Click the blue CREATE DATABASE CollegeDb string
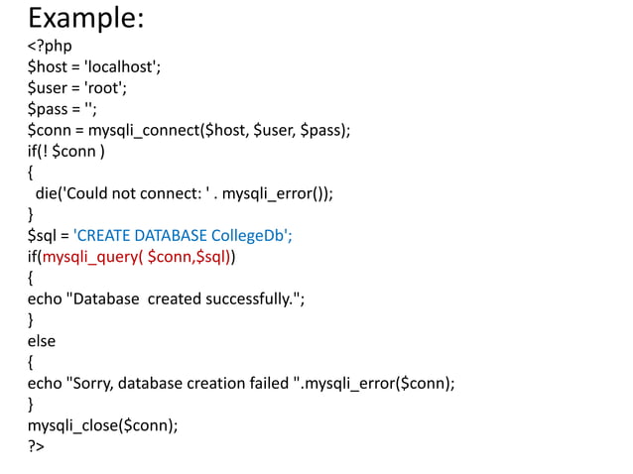633x474 pixels. pos(183,236)
